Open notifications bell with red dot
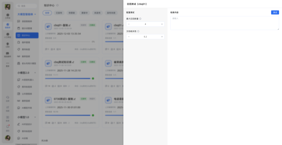 (8, 127)
